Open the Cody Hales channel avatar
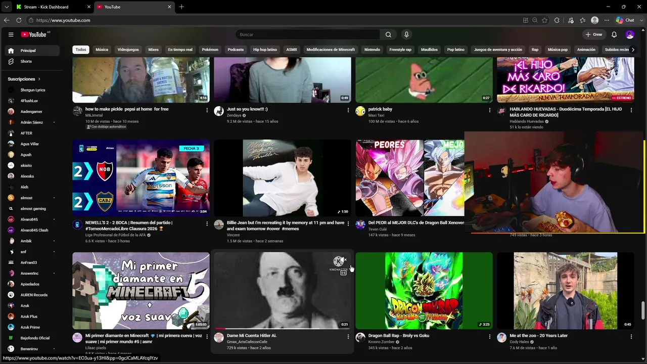 pos(502,338)
